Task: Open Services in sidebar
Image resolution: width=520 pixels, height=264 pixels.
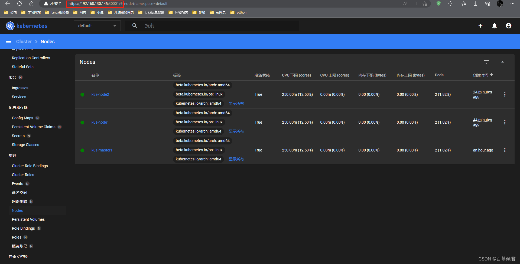Action: 19,97
